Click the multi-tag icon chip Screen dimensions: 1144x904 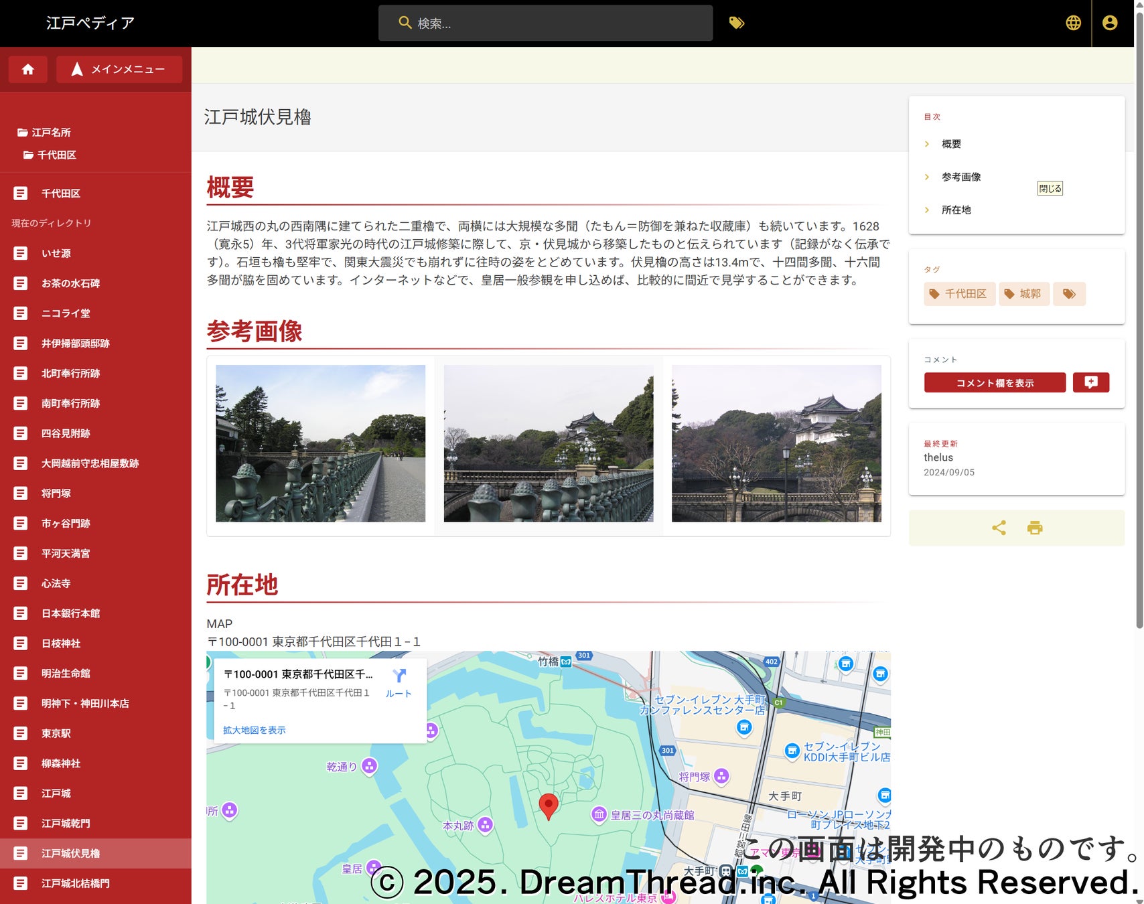pos(1069,294)
